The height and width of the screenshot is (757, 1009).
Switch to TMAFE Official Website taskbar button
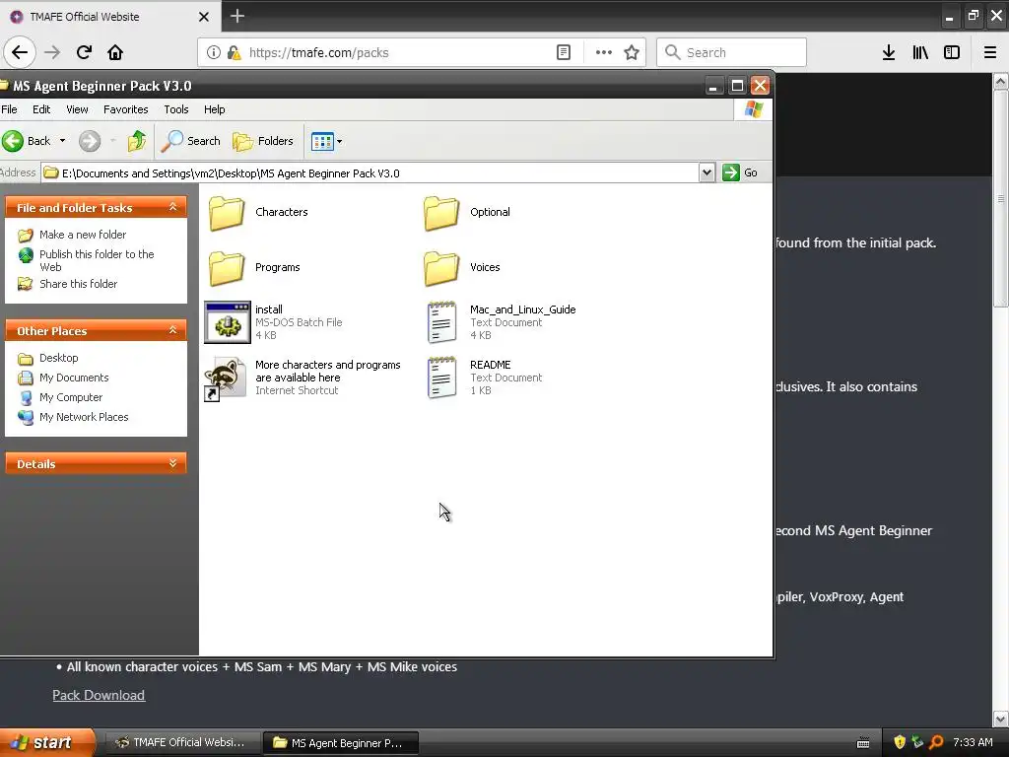[x=181, y=743]
